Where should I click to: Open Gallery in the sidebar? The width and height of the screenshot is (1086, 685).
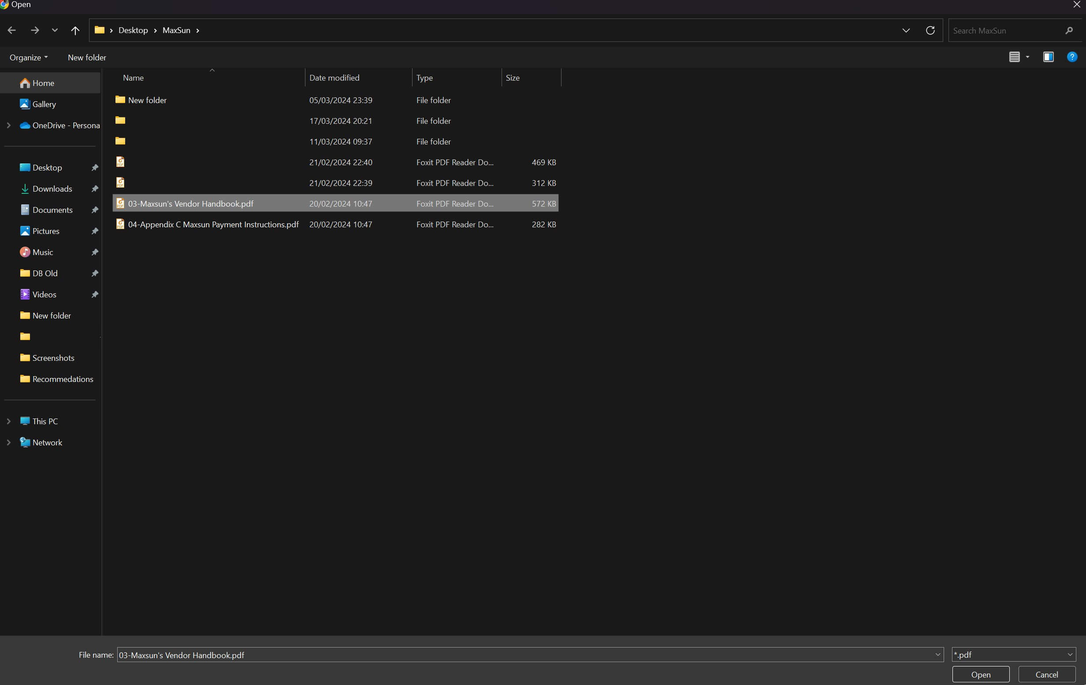(x=44, y=104)
